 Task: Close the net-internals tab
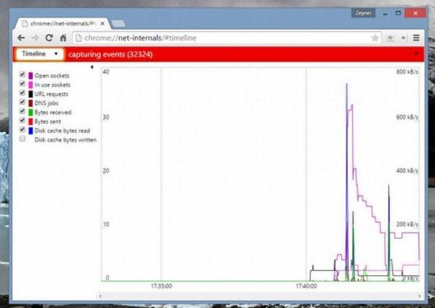[x=102, y=24]
